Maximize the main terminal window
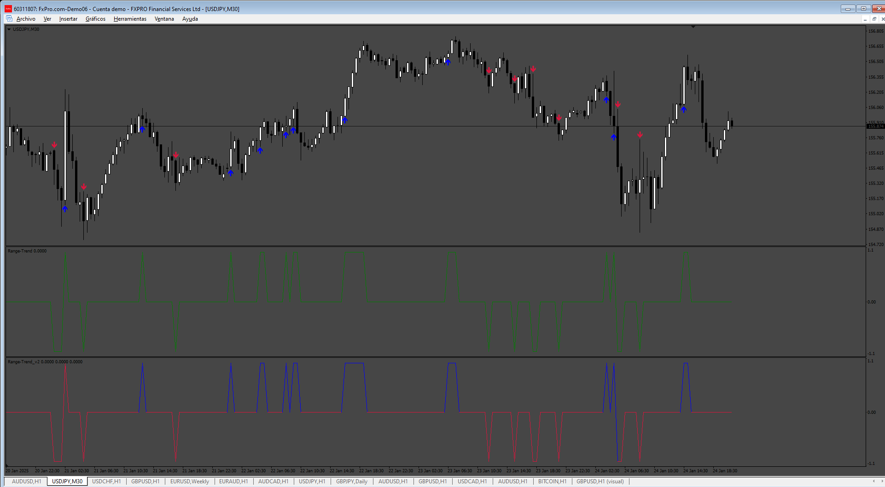Screen dimensions: 885x487 point(863,9)
